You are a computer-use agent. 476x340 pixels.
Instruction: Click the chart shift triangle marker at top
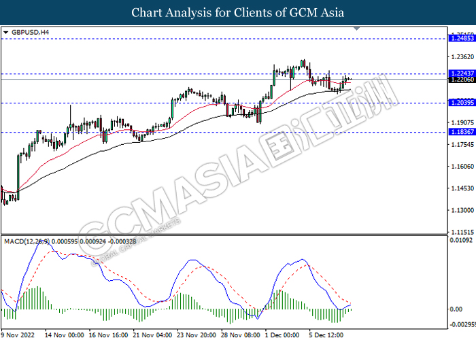tap(357, 29)
